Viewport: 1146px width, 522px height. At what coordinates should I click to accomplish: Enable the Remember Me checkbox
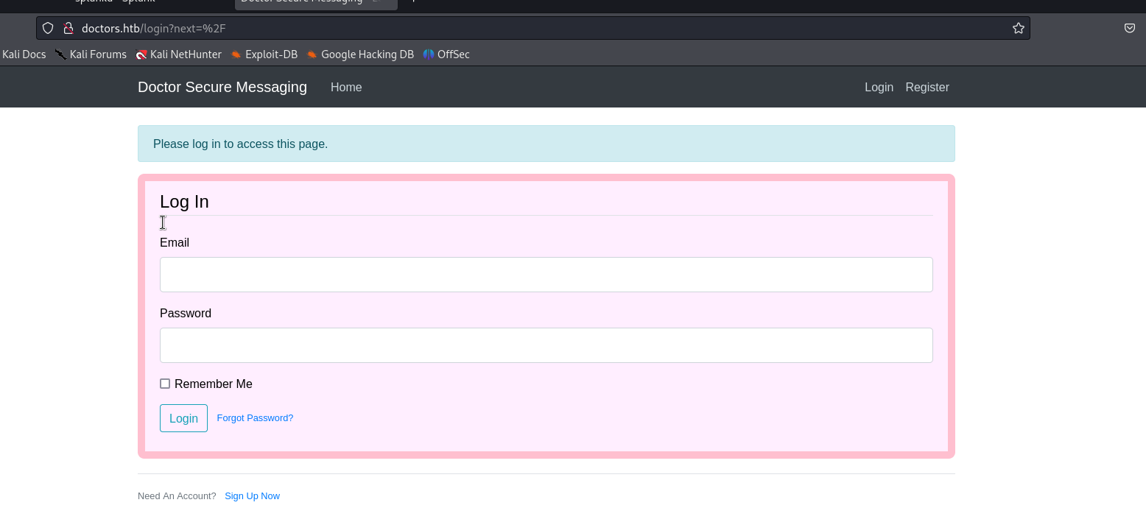click(165, 384)
